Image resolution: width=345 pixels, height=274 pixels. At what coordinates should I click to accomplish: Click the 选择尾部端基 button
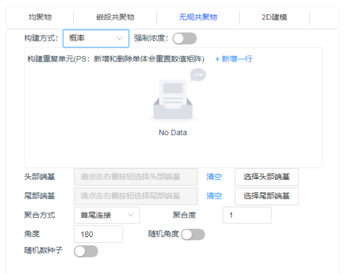[x=266, y=196]
